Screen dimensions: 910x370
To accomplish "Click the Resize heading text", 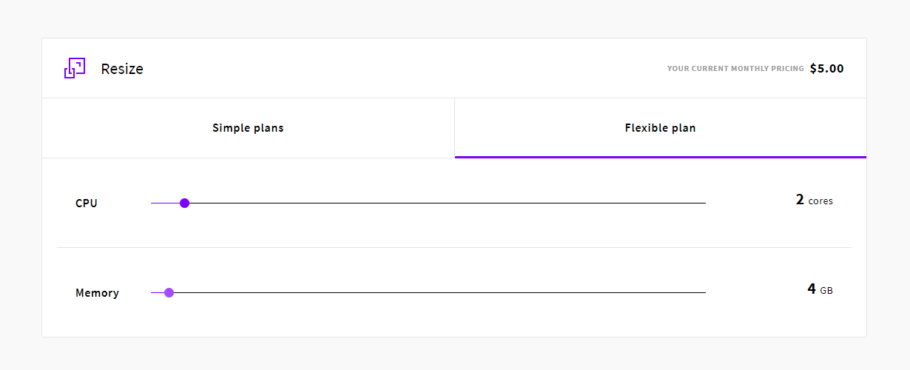I will tap(122, 69).
